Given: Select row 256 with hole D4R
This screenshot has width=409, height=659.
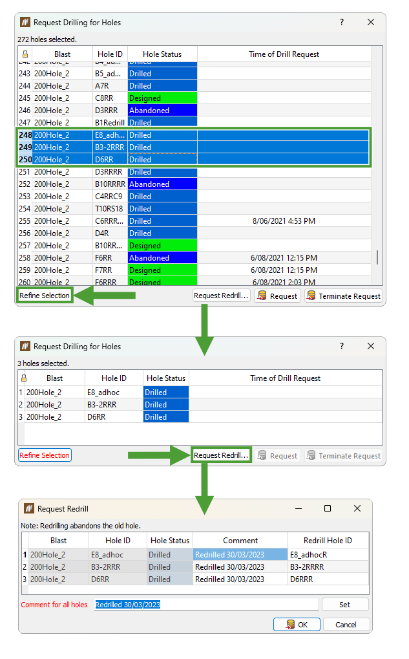Looking at the screenshot, I should [x=194, y=233].
